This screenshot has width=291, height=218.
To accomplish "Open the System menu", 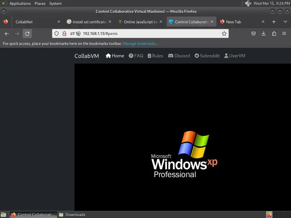I will pyautogui.click(x=55, y=3).
